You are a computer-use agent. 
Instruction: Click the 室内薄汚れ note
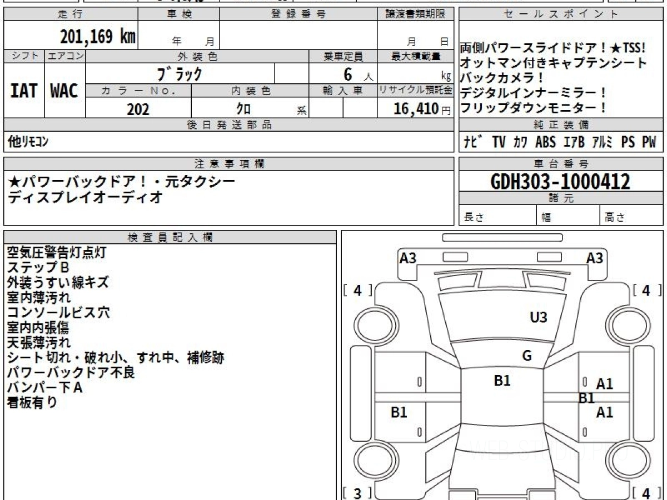[x=39, y=298]
